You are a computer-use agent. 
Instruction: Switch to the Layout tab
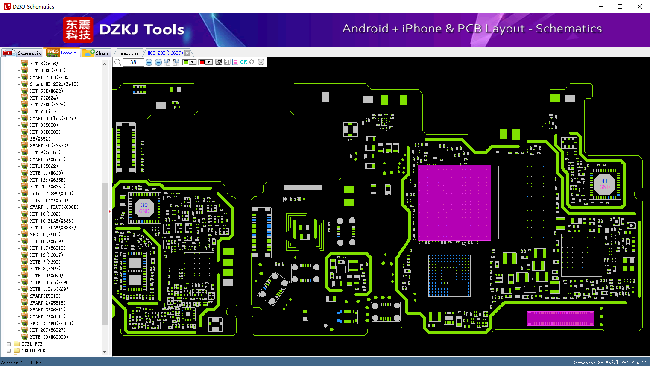point(62,53)
